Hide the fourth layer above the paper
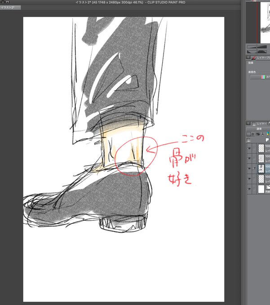This screenshot has height=305, width=270. [249, 179]
